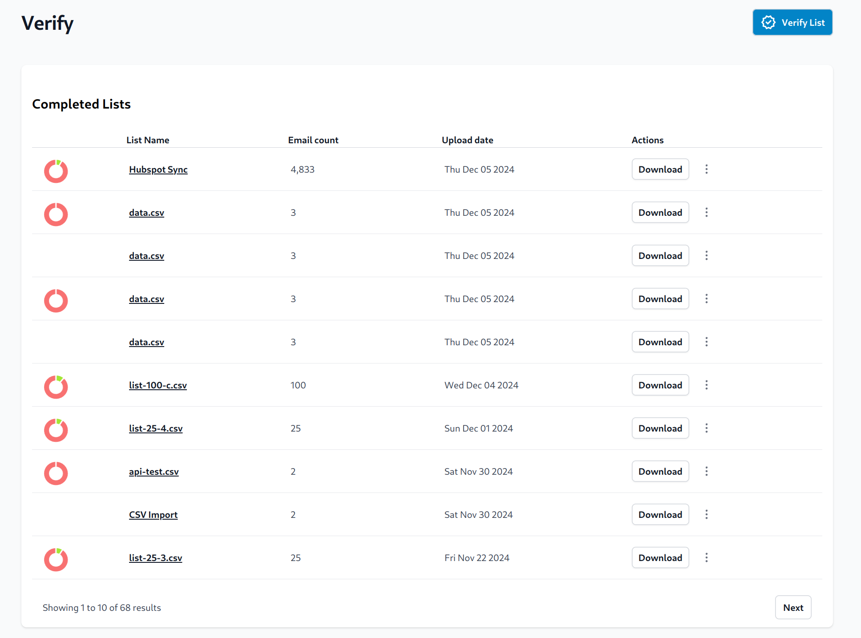Open the CSV Import list link
The width and height of the screenshot is (861, 638).
153,515
